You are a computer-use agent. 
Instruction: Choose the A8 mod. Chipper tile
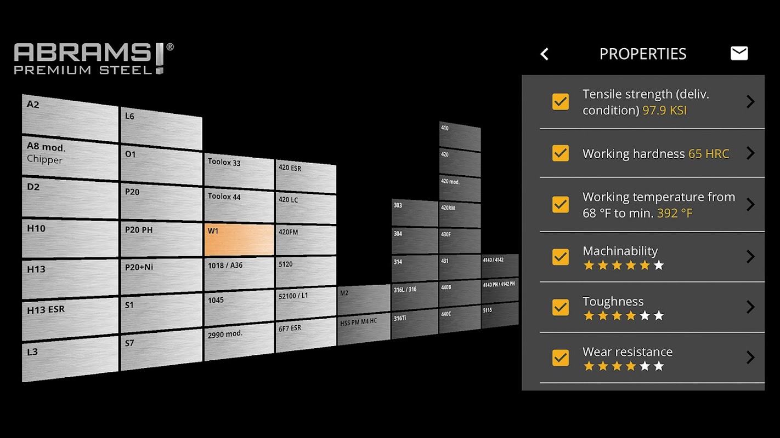pos(70,159)
